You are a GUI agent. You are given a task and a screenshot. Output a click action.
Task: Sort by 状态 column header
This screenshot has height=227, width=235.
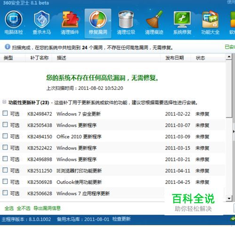tap(200, 58)
